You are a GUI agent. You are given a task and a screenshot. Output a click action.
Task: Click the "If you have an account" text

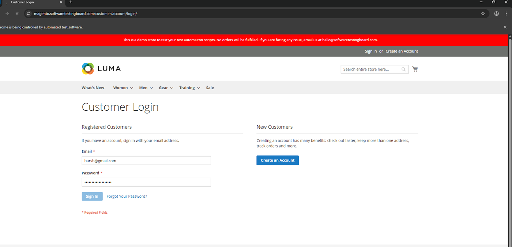(131, 140)
